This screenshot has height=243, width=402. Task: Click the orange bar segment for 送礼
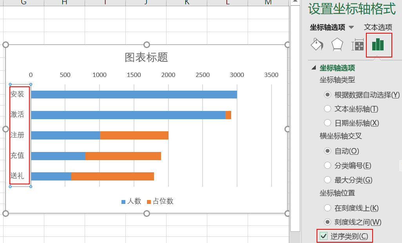click(x=112, y=176)
